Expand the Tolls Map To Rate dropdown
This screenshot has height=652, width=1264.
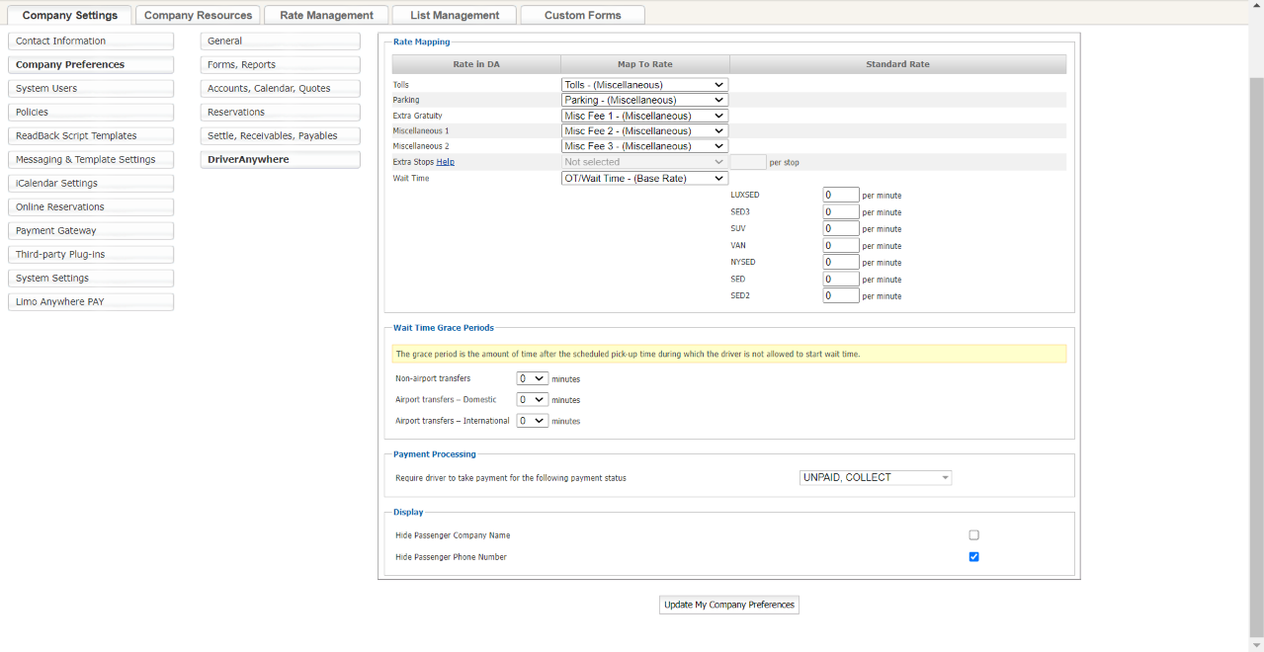644,85
